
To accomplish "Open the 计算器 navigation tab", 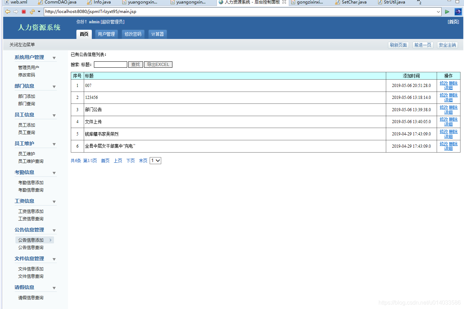I will (x=157, y=34).
